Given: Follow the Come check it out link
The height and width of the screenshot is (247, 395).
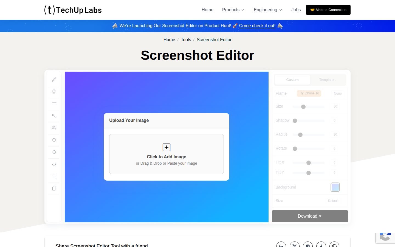Looking at the screenshot, I should coord(257,26).
